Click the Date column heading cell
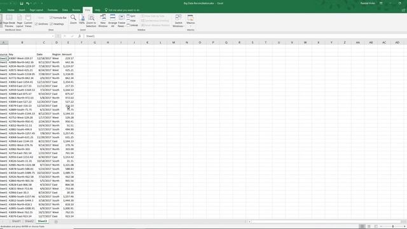The width and height of the screenshot is (407, 229). coord(44,55)
